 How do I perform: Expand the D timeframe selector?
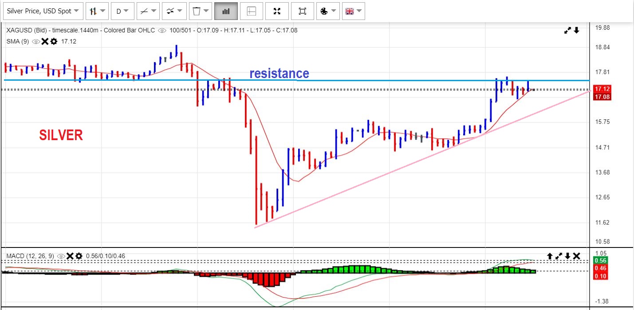122,11
